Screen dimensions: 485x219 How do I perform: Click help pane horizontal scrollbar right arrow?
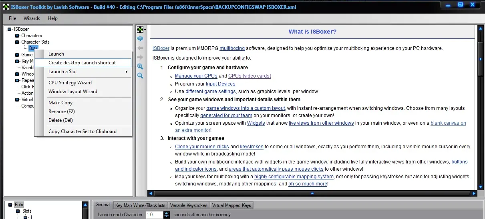click(x=474, y=193)
